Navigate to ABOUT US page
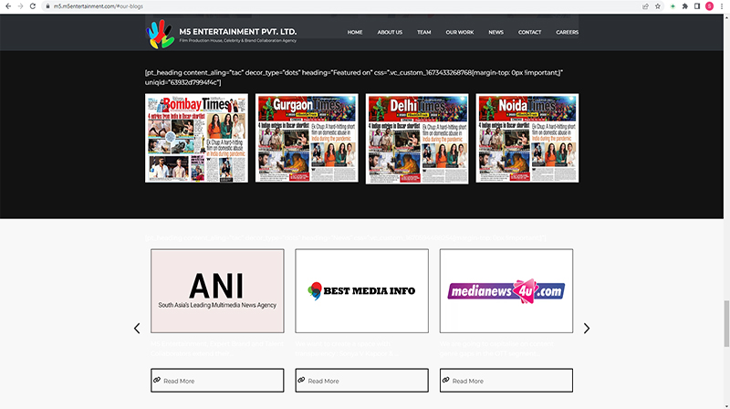 pyautogui.click(x=390, y=32)
